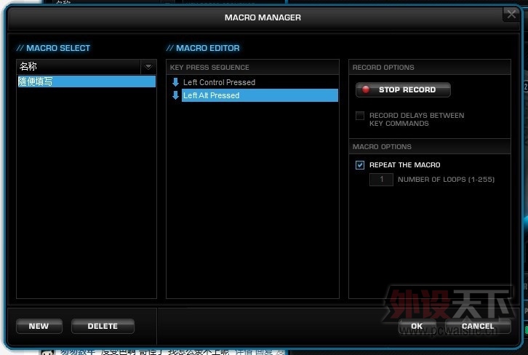Select the Left Control Pressed entry

tap(260, 82)
